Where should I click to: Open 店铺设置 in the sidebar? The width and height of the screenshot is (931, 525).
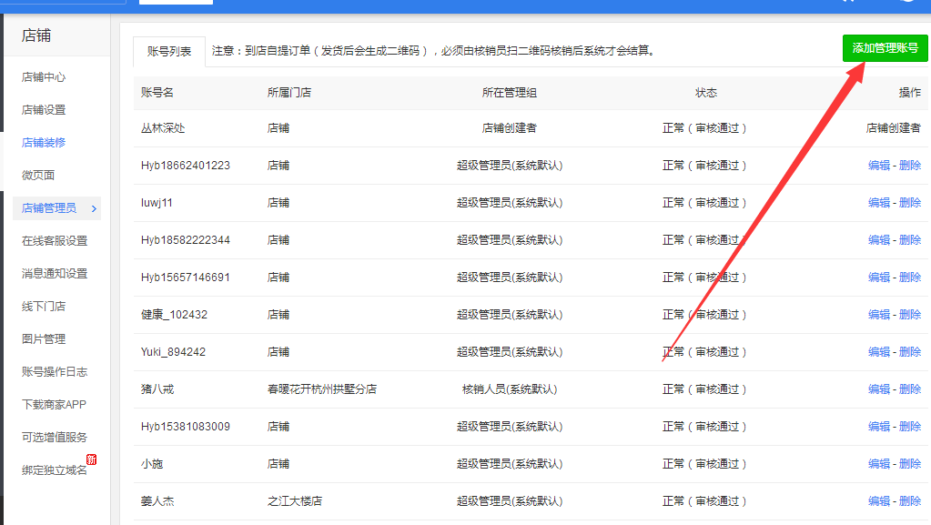tap(44, 110)
